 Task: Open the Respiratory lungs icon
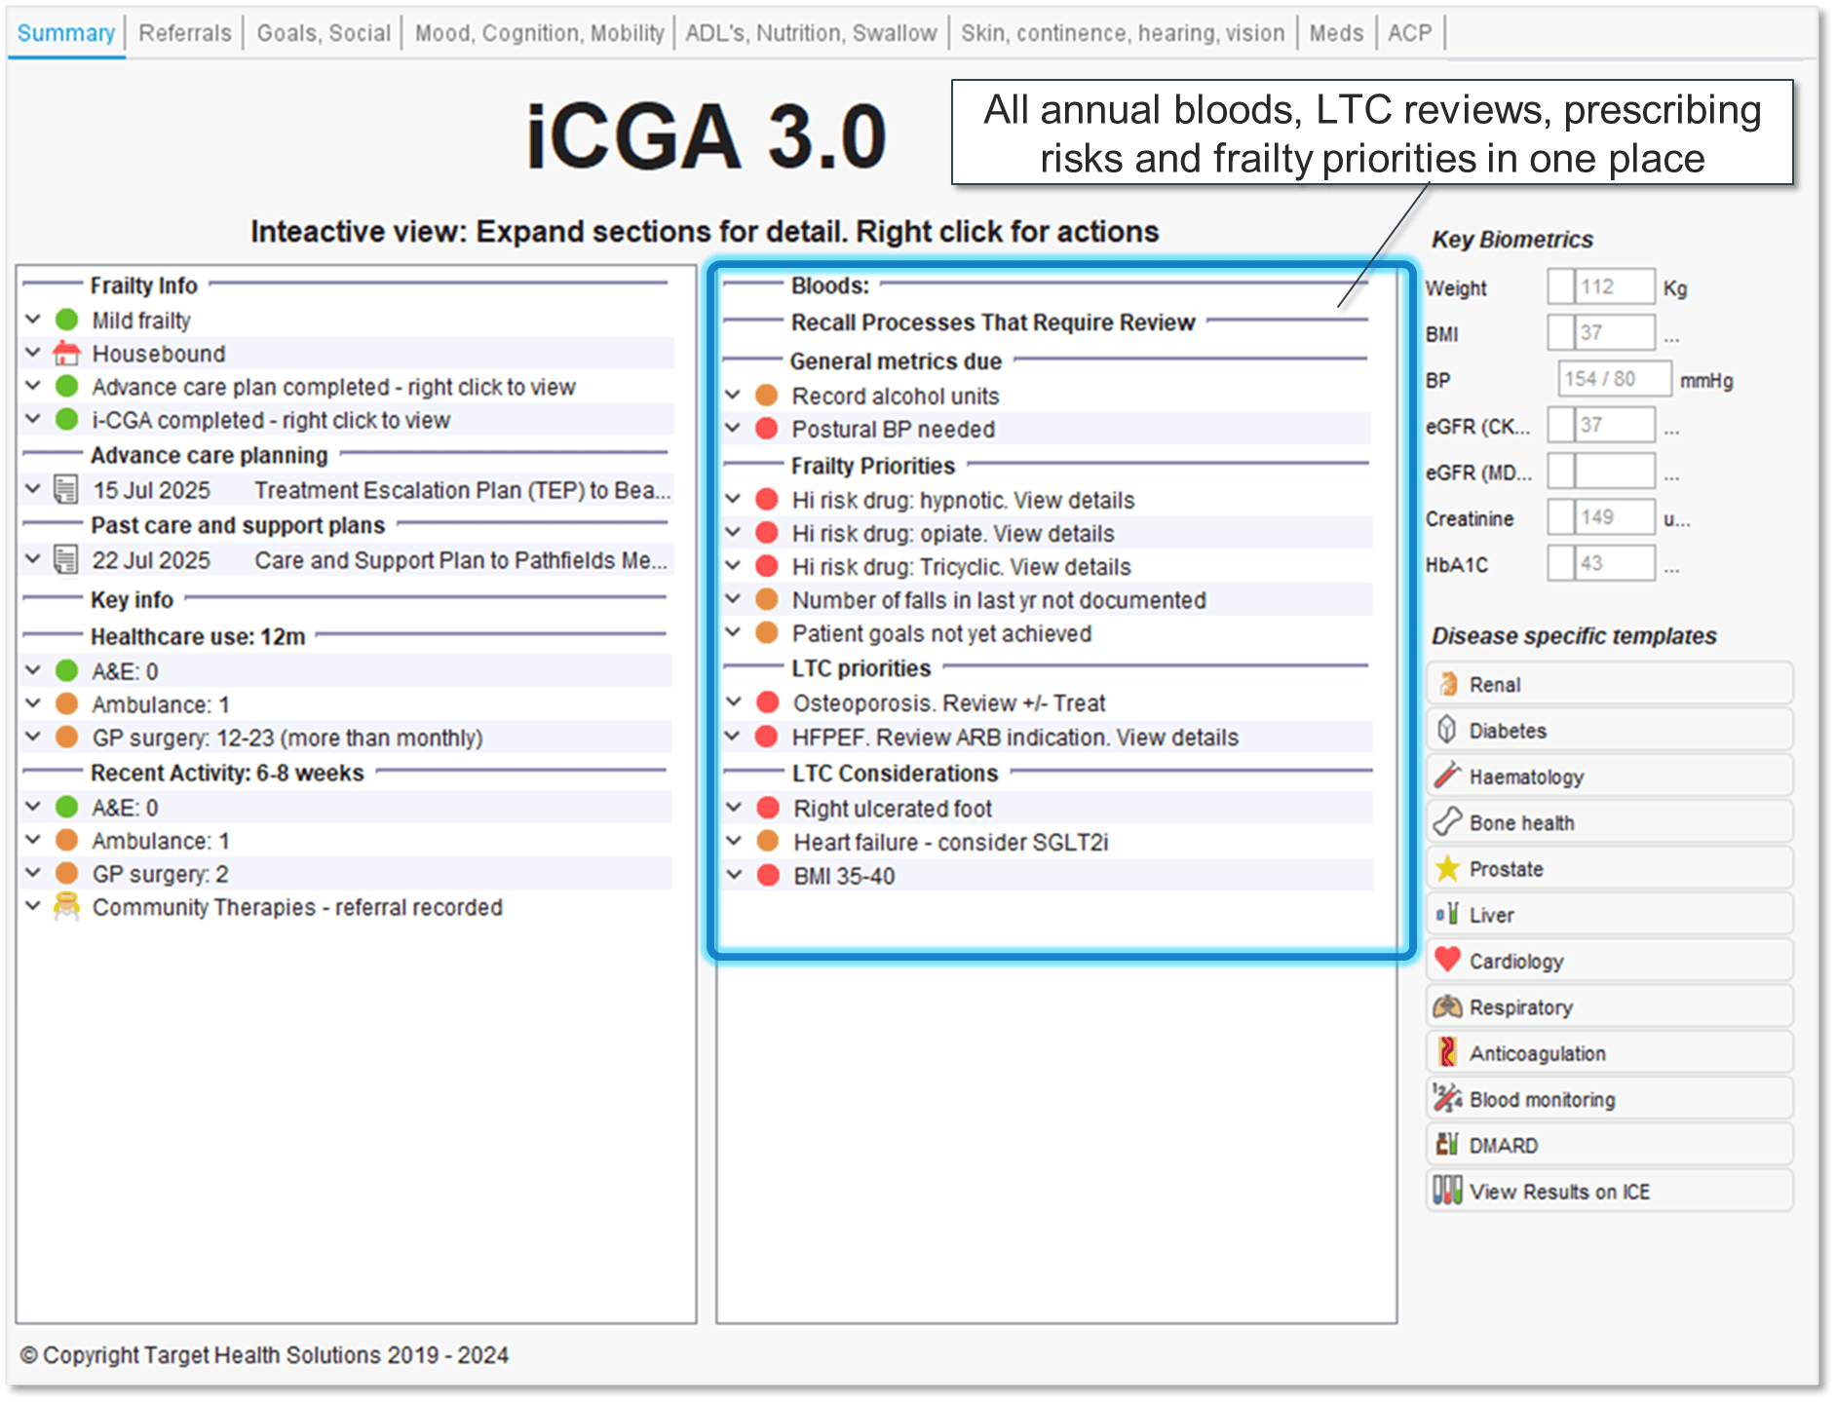[1448, 1006]
